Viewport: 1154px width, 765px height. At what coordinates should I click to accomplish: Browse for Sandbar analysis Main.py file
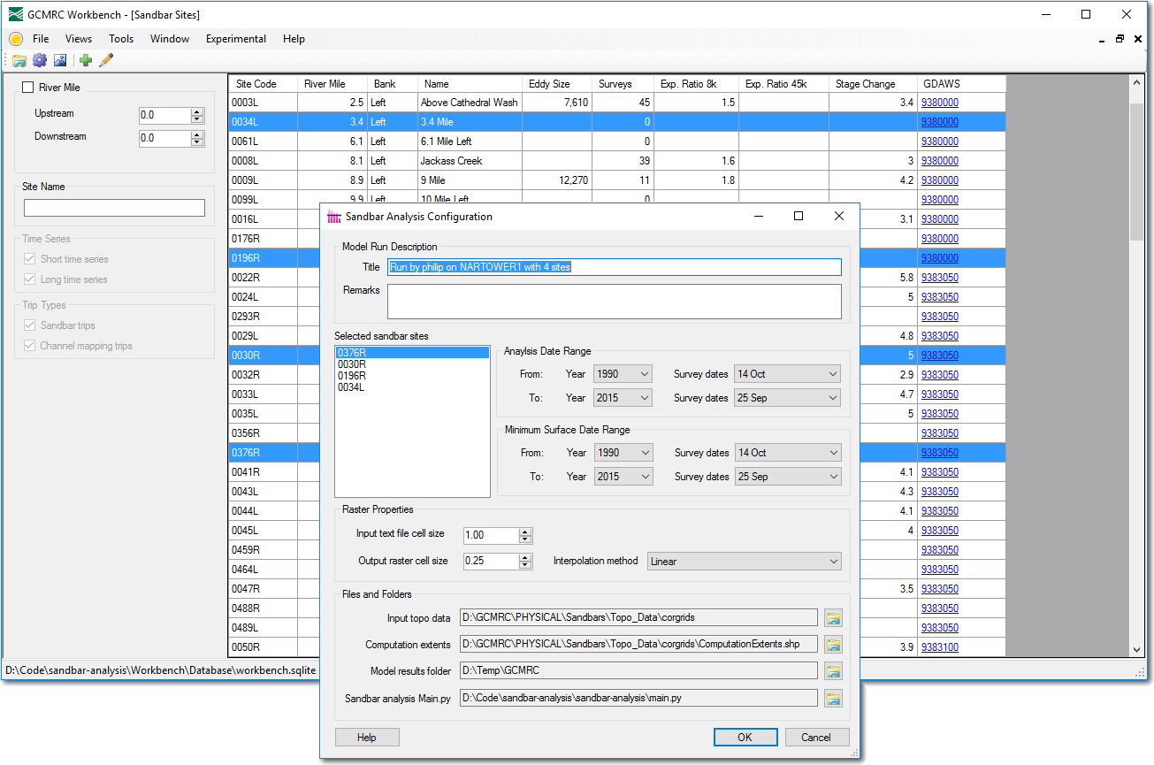tap(833, 699)
